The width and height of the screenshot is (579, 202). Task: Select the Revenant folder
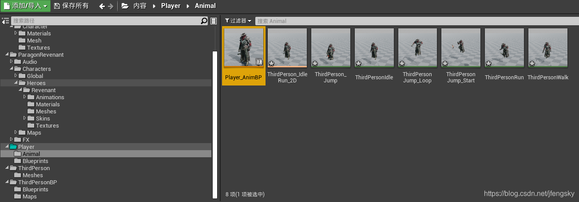point(44,90)
